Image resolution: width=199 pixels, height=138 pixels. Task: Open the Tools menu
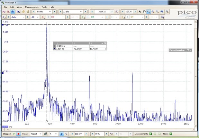click(x=44, y=7)
